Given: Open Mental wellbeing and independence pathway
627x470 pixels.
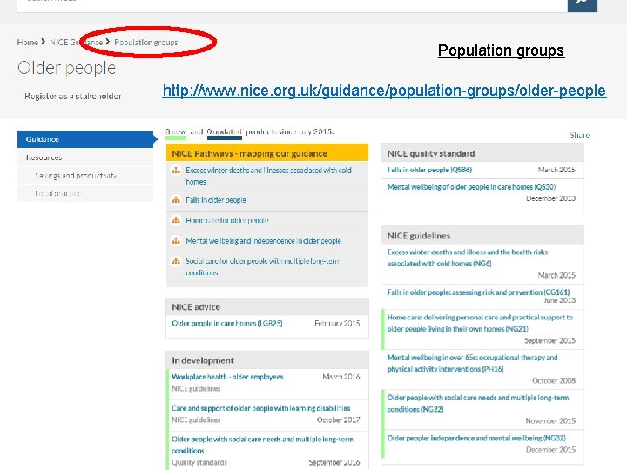Looking at the screenshot, I should 264,241.
